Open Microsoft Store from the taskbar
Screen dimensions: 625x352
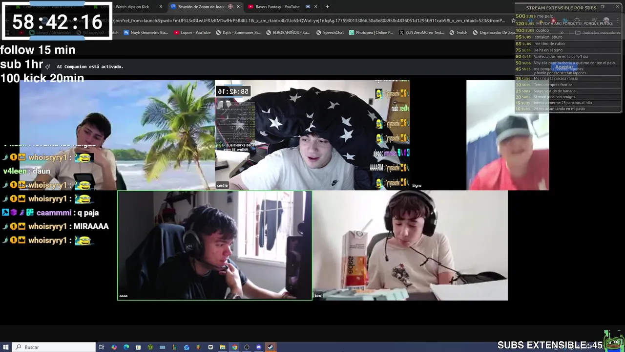pos(138,347)
